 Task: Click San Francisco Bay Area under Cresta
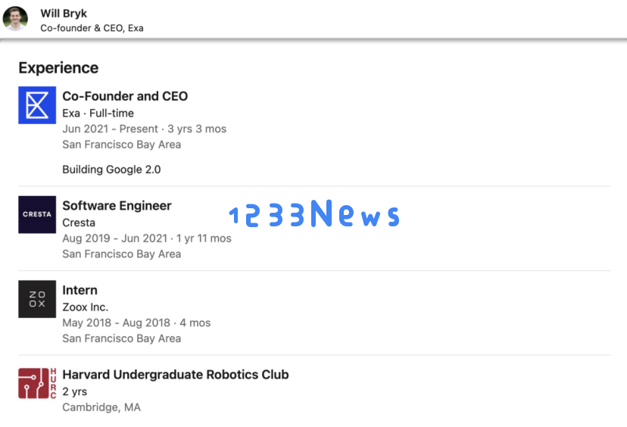pos(122,254)
